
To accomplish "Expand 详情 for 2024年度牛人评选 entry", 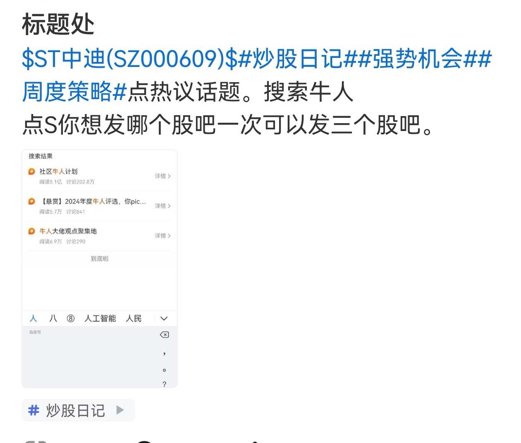I will [x=163, y=206].
